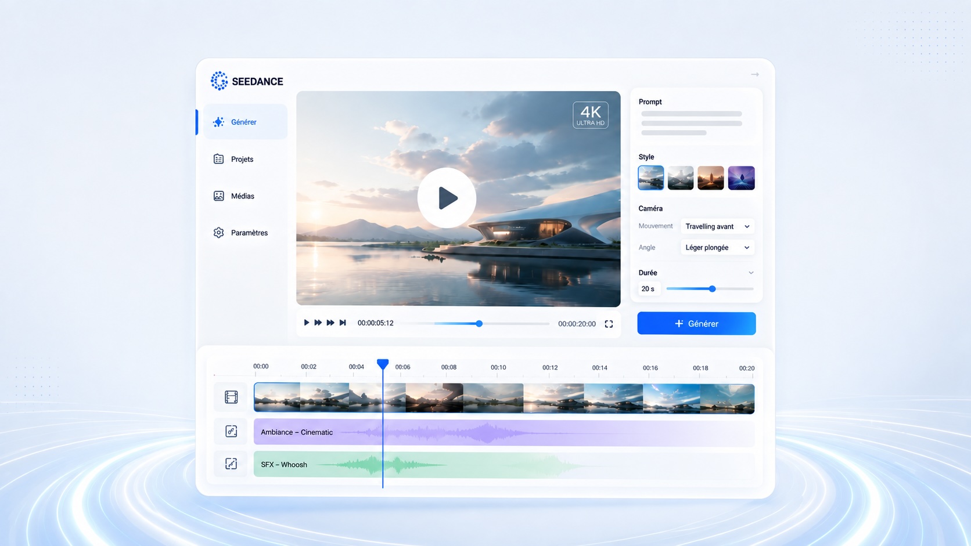Click the video playback progress bar
971x546 pixels.
pos(476,324)
